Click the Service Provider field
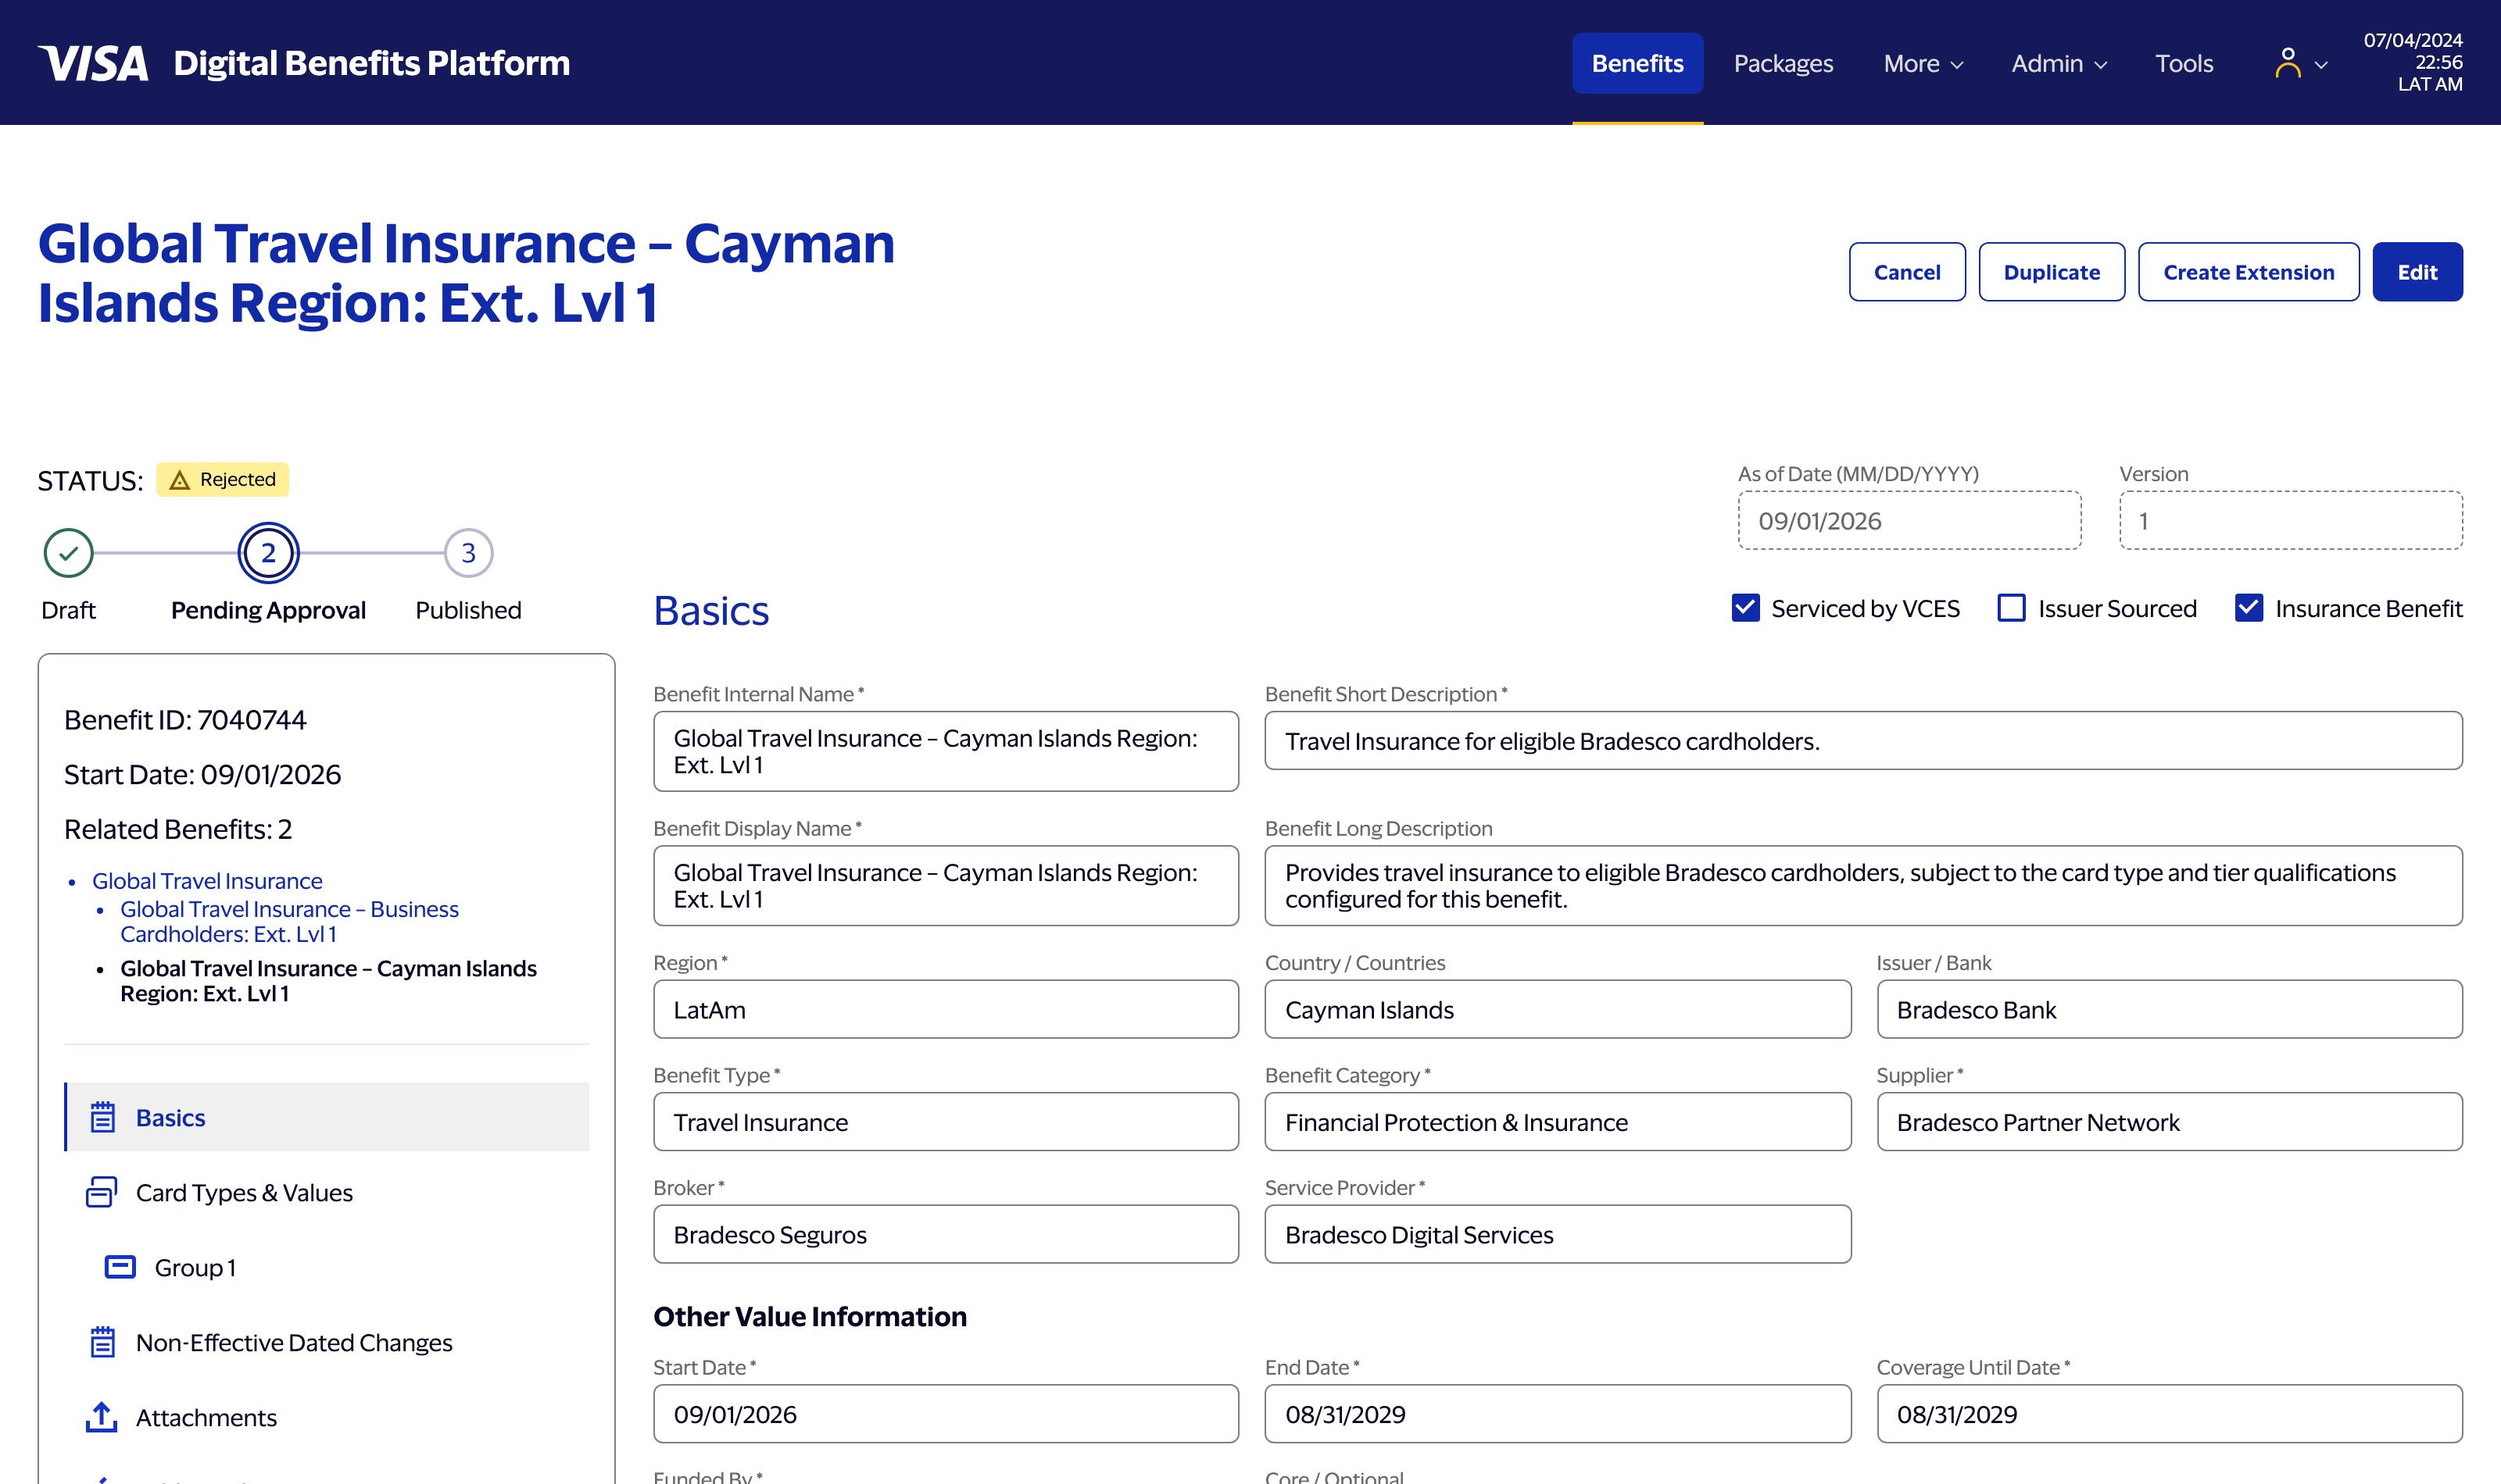Screen dimensions: 2501x1484 click(x=1558, y=1234)
